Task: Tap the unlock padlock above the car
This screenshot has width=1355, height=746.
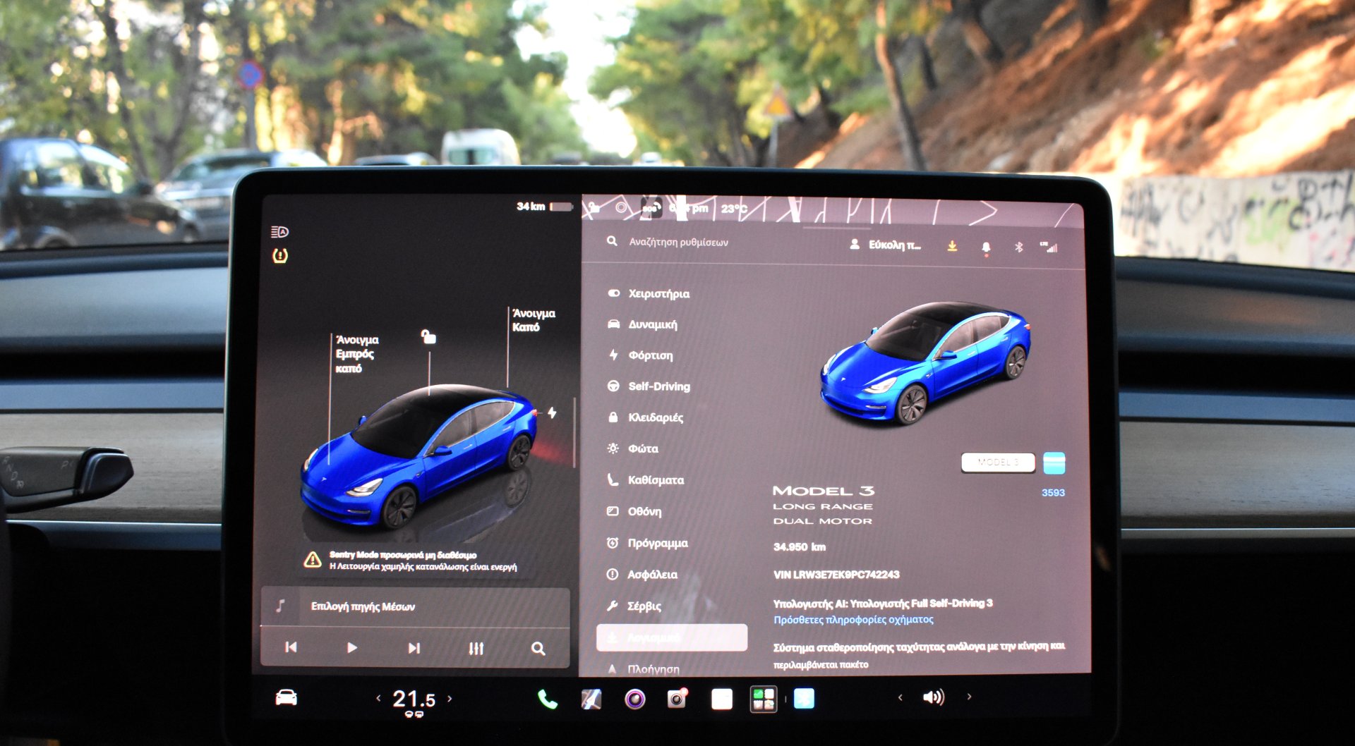Action: tap(428, 336)
